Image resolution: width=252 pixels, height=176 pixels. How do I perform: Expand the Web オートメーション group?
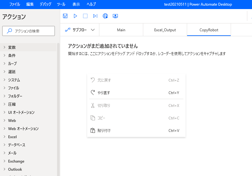pyautogui.click(x=23, y=128)
